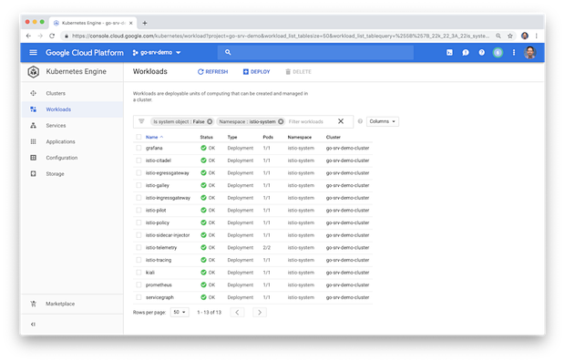565x362 pixels.
Task: Open the istio-sidecar-injector workload link
Action: click(168, 235)
